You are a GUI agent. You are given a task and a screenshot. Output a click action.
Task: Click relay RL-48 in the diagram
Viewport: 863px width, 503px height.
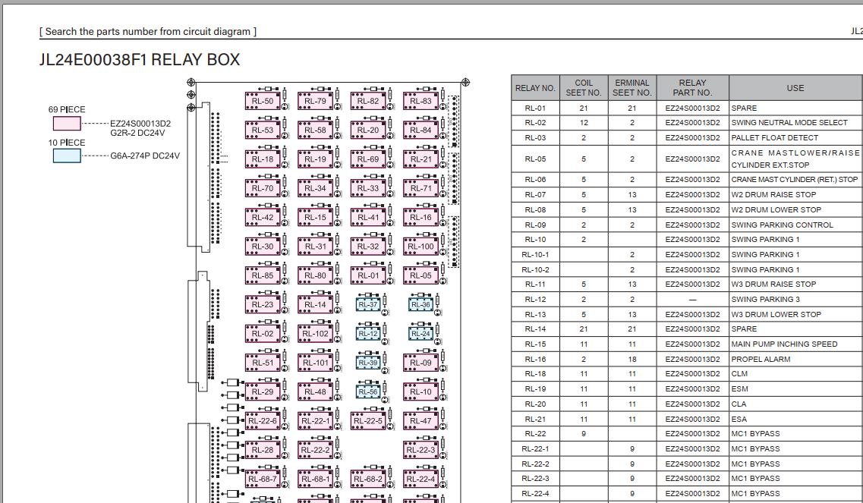315,391
